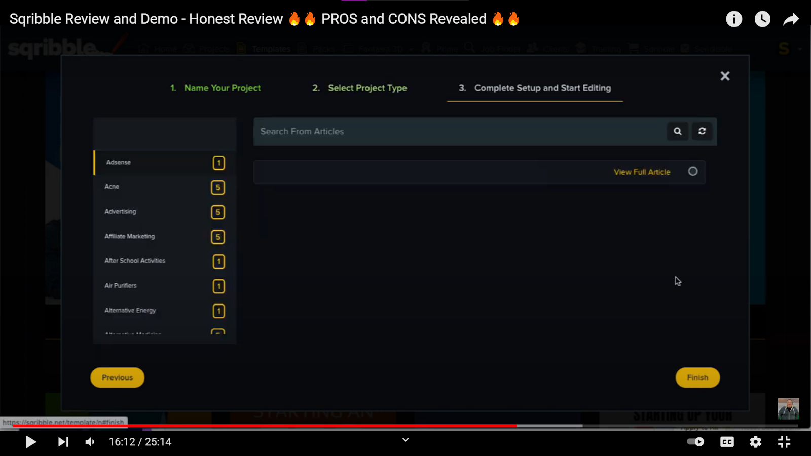Close the project setup dialog
811x456 pixels.
[x=725, y=76]
